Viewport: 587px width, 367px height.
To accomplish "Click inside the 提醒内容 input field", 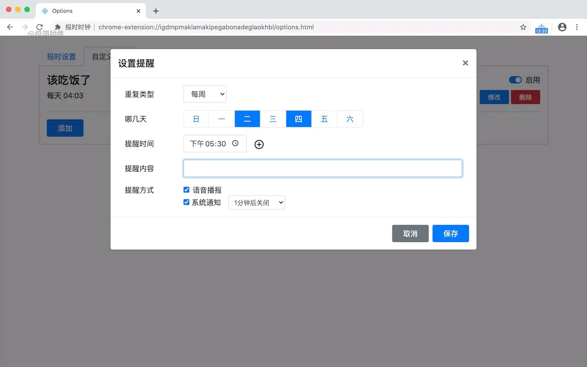I will pos(322,168).
